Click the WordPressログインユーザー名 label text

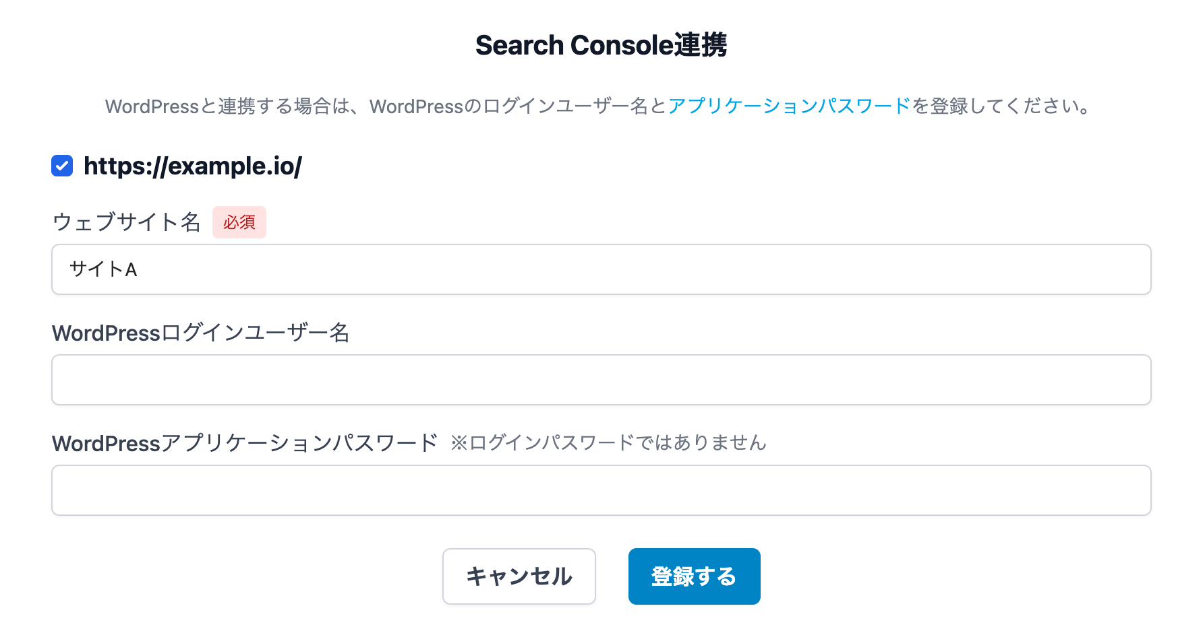click(x=200, y=333)
